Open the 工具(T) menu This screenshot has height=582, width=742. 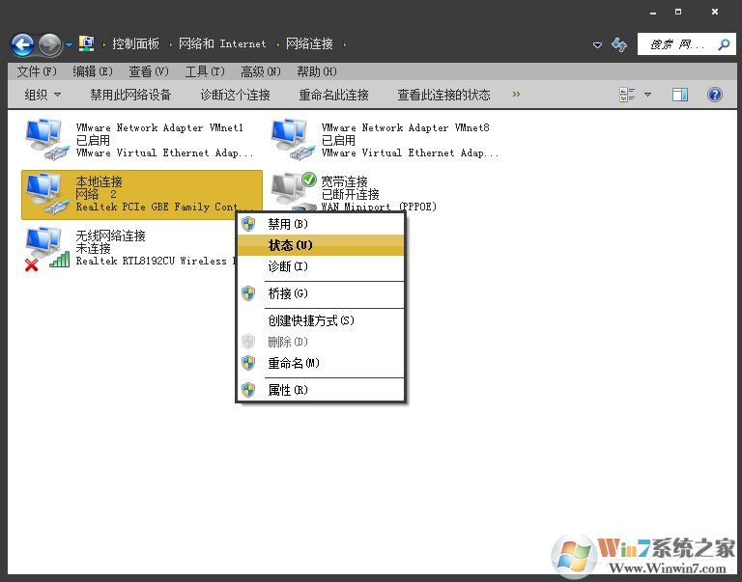click(x=205, y=71)
